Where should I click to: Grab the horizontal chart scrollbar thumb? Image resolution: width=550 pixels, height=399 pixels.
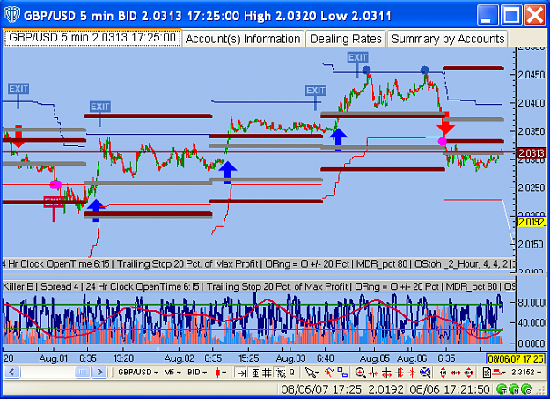click(82, 372)
